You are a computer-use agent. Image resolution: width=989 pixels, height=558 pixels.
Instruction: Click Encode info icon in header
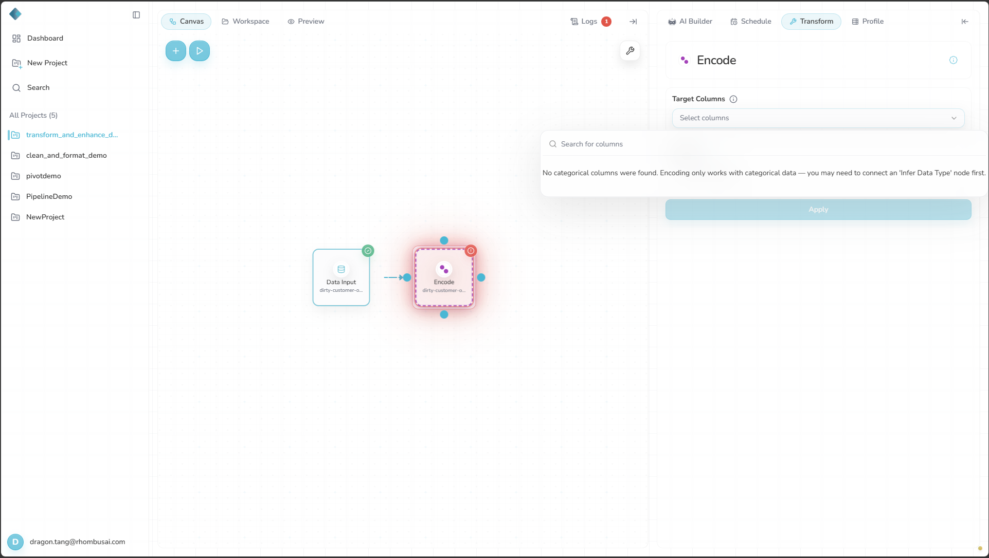[x=954, y=60]
